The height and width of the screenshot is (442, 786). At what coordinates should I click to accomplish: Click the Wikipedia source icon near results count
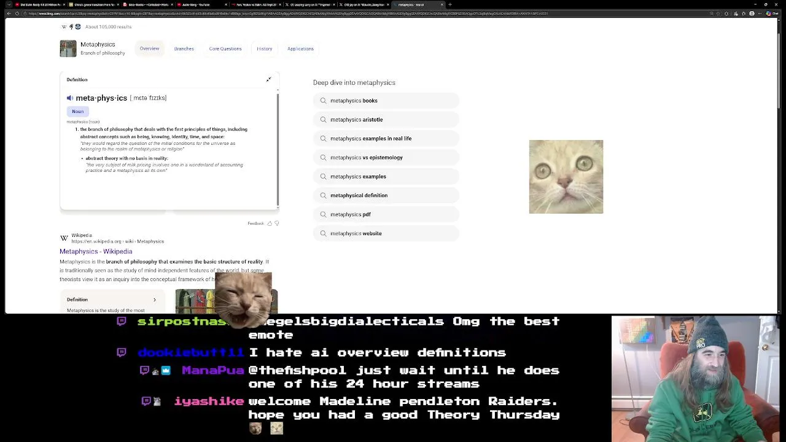click(x=64, y=26)
